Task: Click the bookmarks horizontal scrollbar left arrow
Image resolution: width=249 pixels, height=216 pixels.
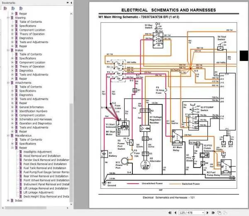Action: click(x=3, y=208)
